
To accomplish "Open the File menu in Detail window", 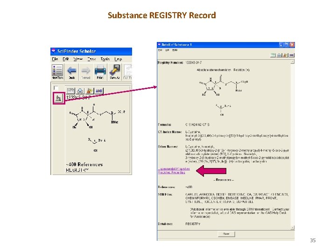I will [160, 50].
